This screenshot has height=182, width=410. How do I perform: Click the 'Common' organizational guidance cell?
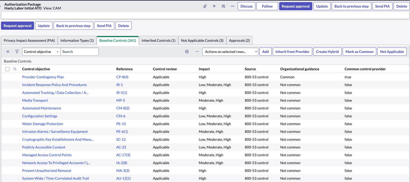[x=287, y=77]
